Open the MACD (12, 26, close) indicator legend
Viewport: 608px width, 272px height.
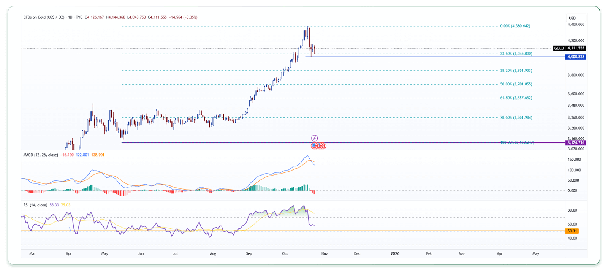pyautogui.click(x=41, y=155)
